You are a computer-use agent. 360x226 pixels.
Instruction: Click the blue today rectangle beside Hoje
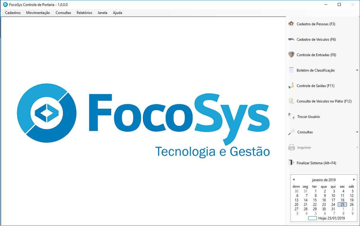(312, 218)
